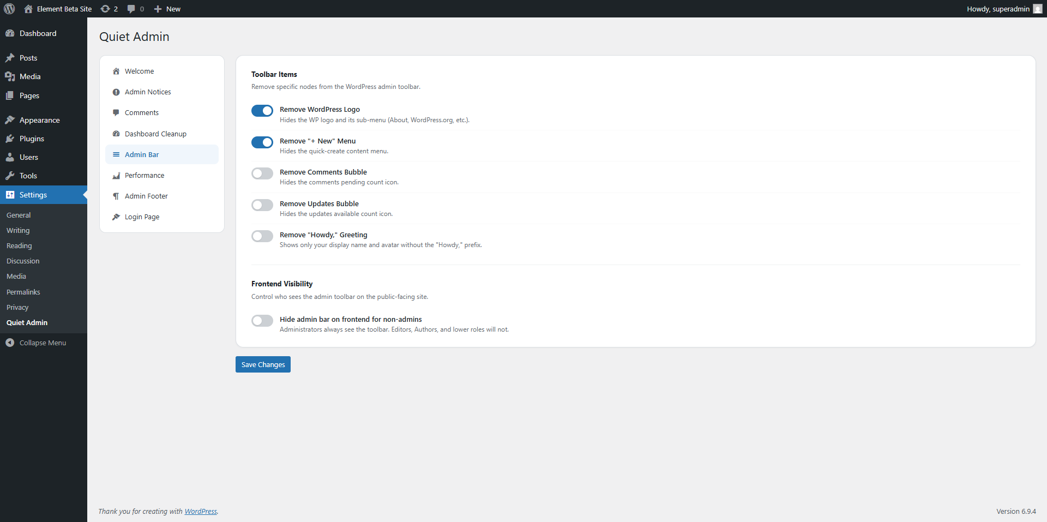The height and width of the screenshot is (522, 1047).
Task: Open Media library via its sidebar icon
Action: pyautogui.click(x=10, y=76)
